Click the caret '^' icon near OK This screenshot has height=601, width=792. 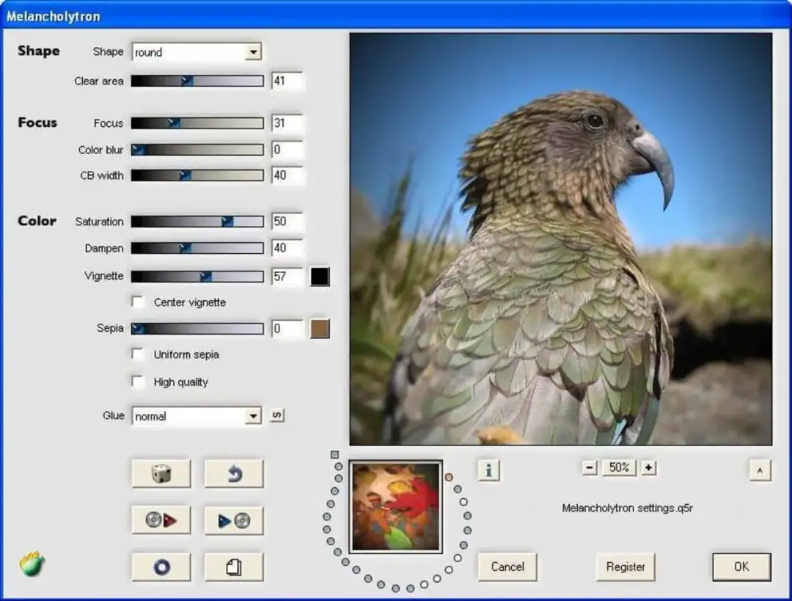tap(760, 470)
